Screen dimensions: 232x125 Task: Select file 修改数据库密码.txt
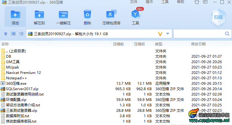click(21, 121)
